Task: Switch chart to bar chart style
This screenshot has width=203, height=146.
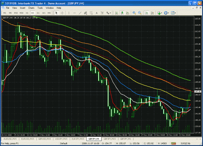Action: [117, 13]
